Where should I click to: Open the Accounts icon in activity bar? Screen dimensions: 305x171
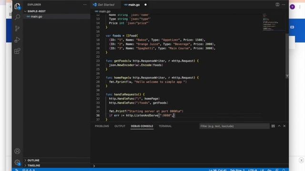17,151
